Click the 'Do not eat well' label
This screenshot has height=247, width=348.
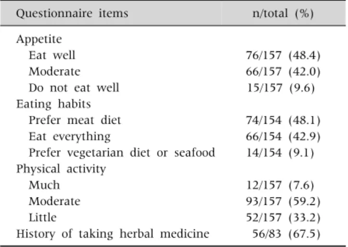coord(74,88)
